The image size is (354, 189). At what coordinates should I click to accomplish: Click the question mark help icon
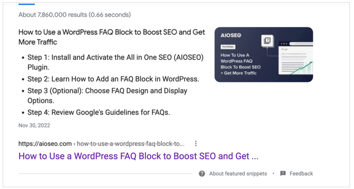click(202, 174)
